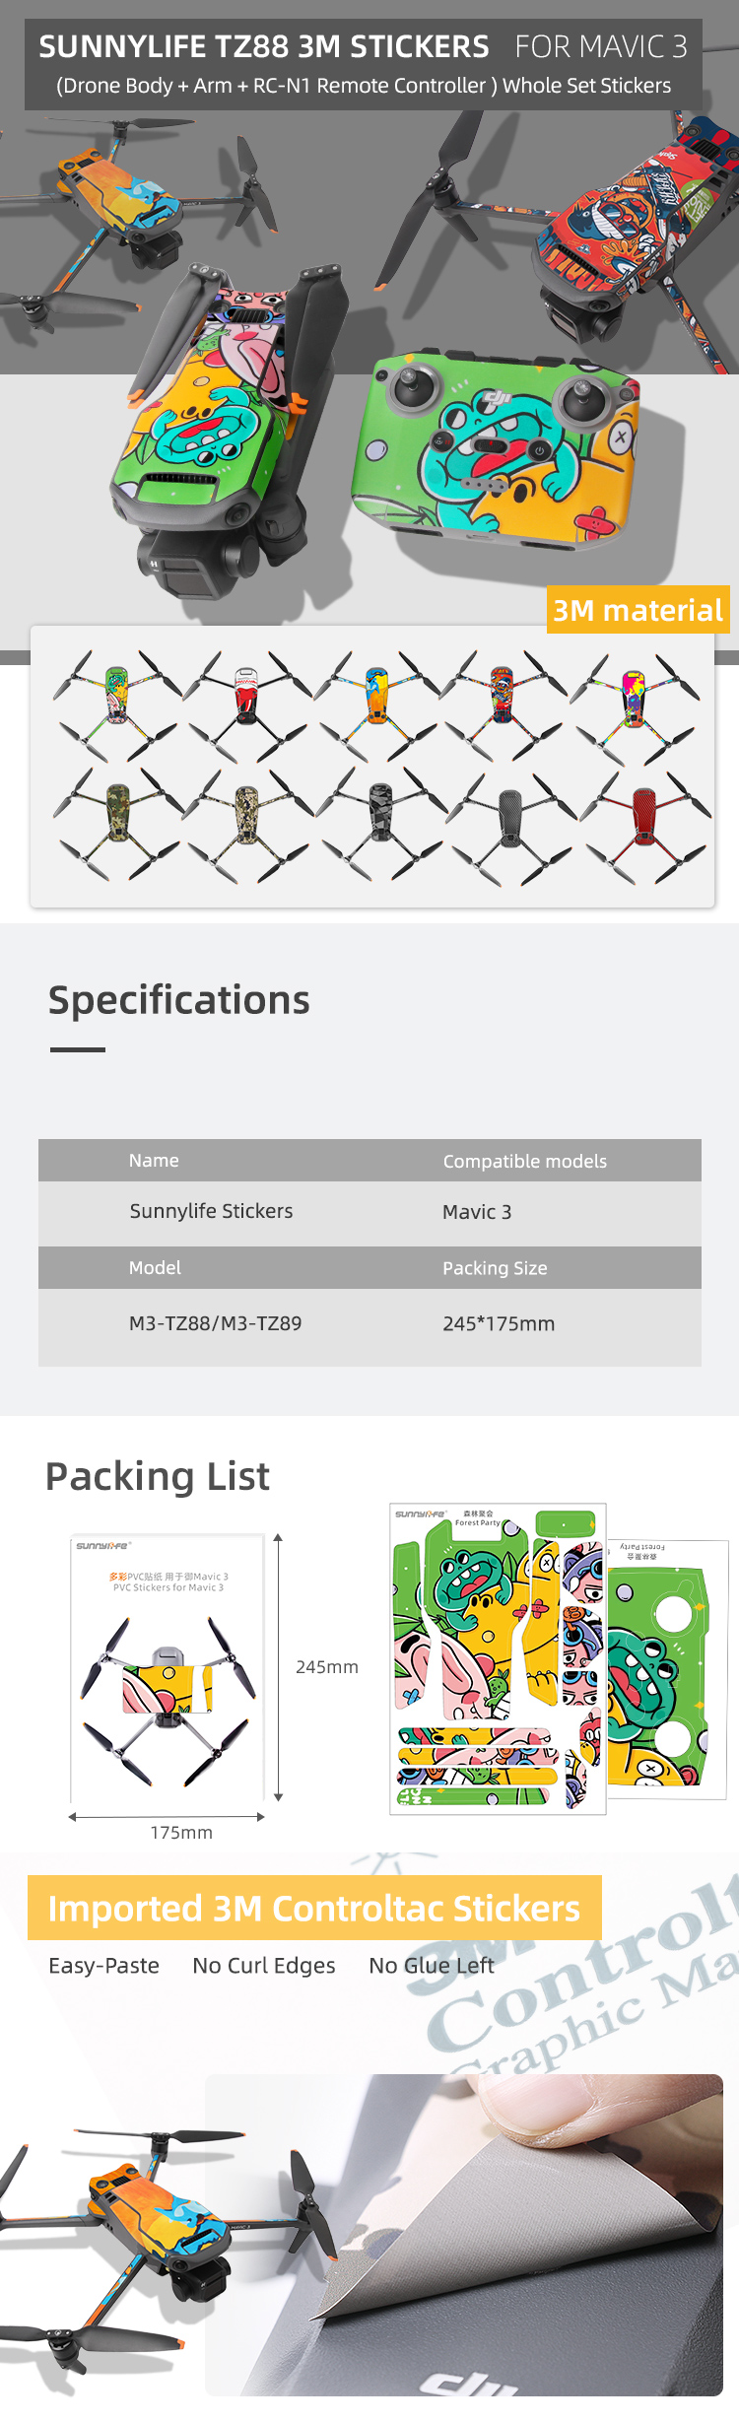The width and height of the screenshot is (739, 2422).
Task: Select the red white drone skin thumbnail
Action: 246,704
